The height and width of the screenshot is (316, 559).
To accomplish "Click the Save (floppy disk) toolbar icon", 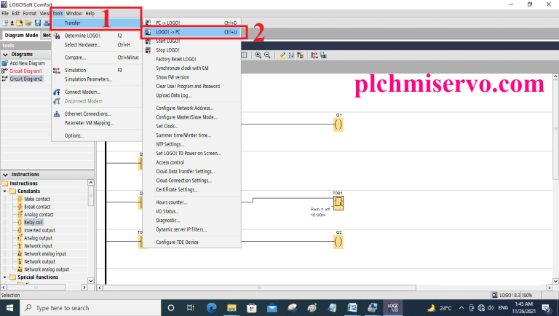I will point(38,23).
